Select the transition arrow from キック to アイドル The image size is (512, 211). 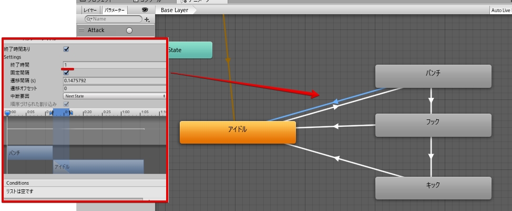click(x=336, y=158)
